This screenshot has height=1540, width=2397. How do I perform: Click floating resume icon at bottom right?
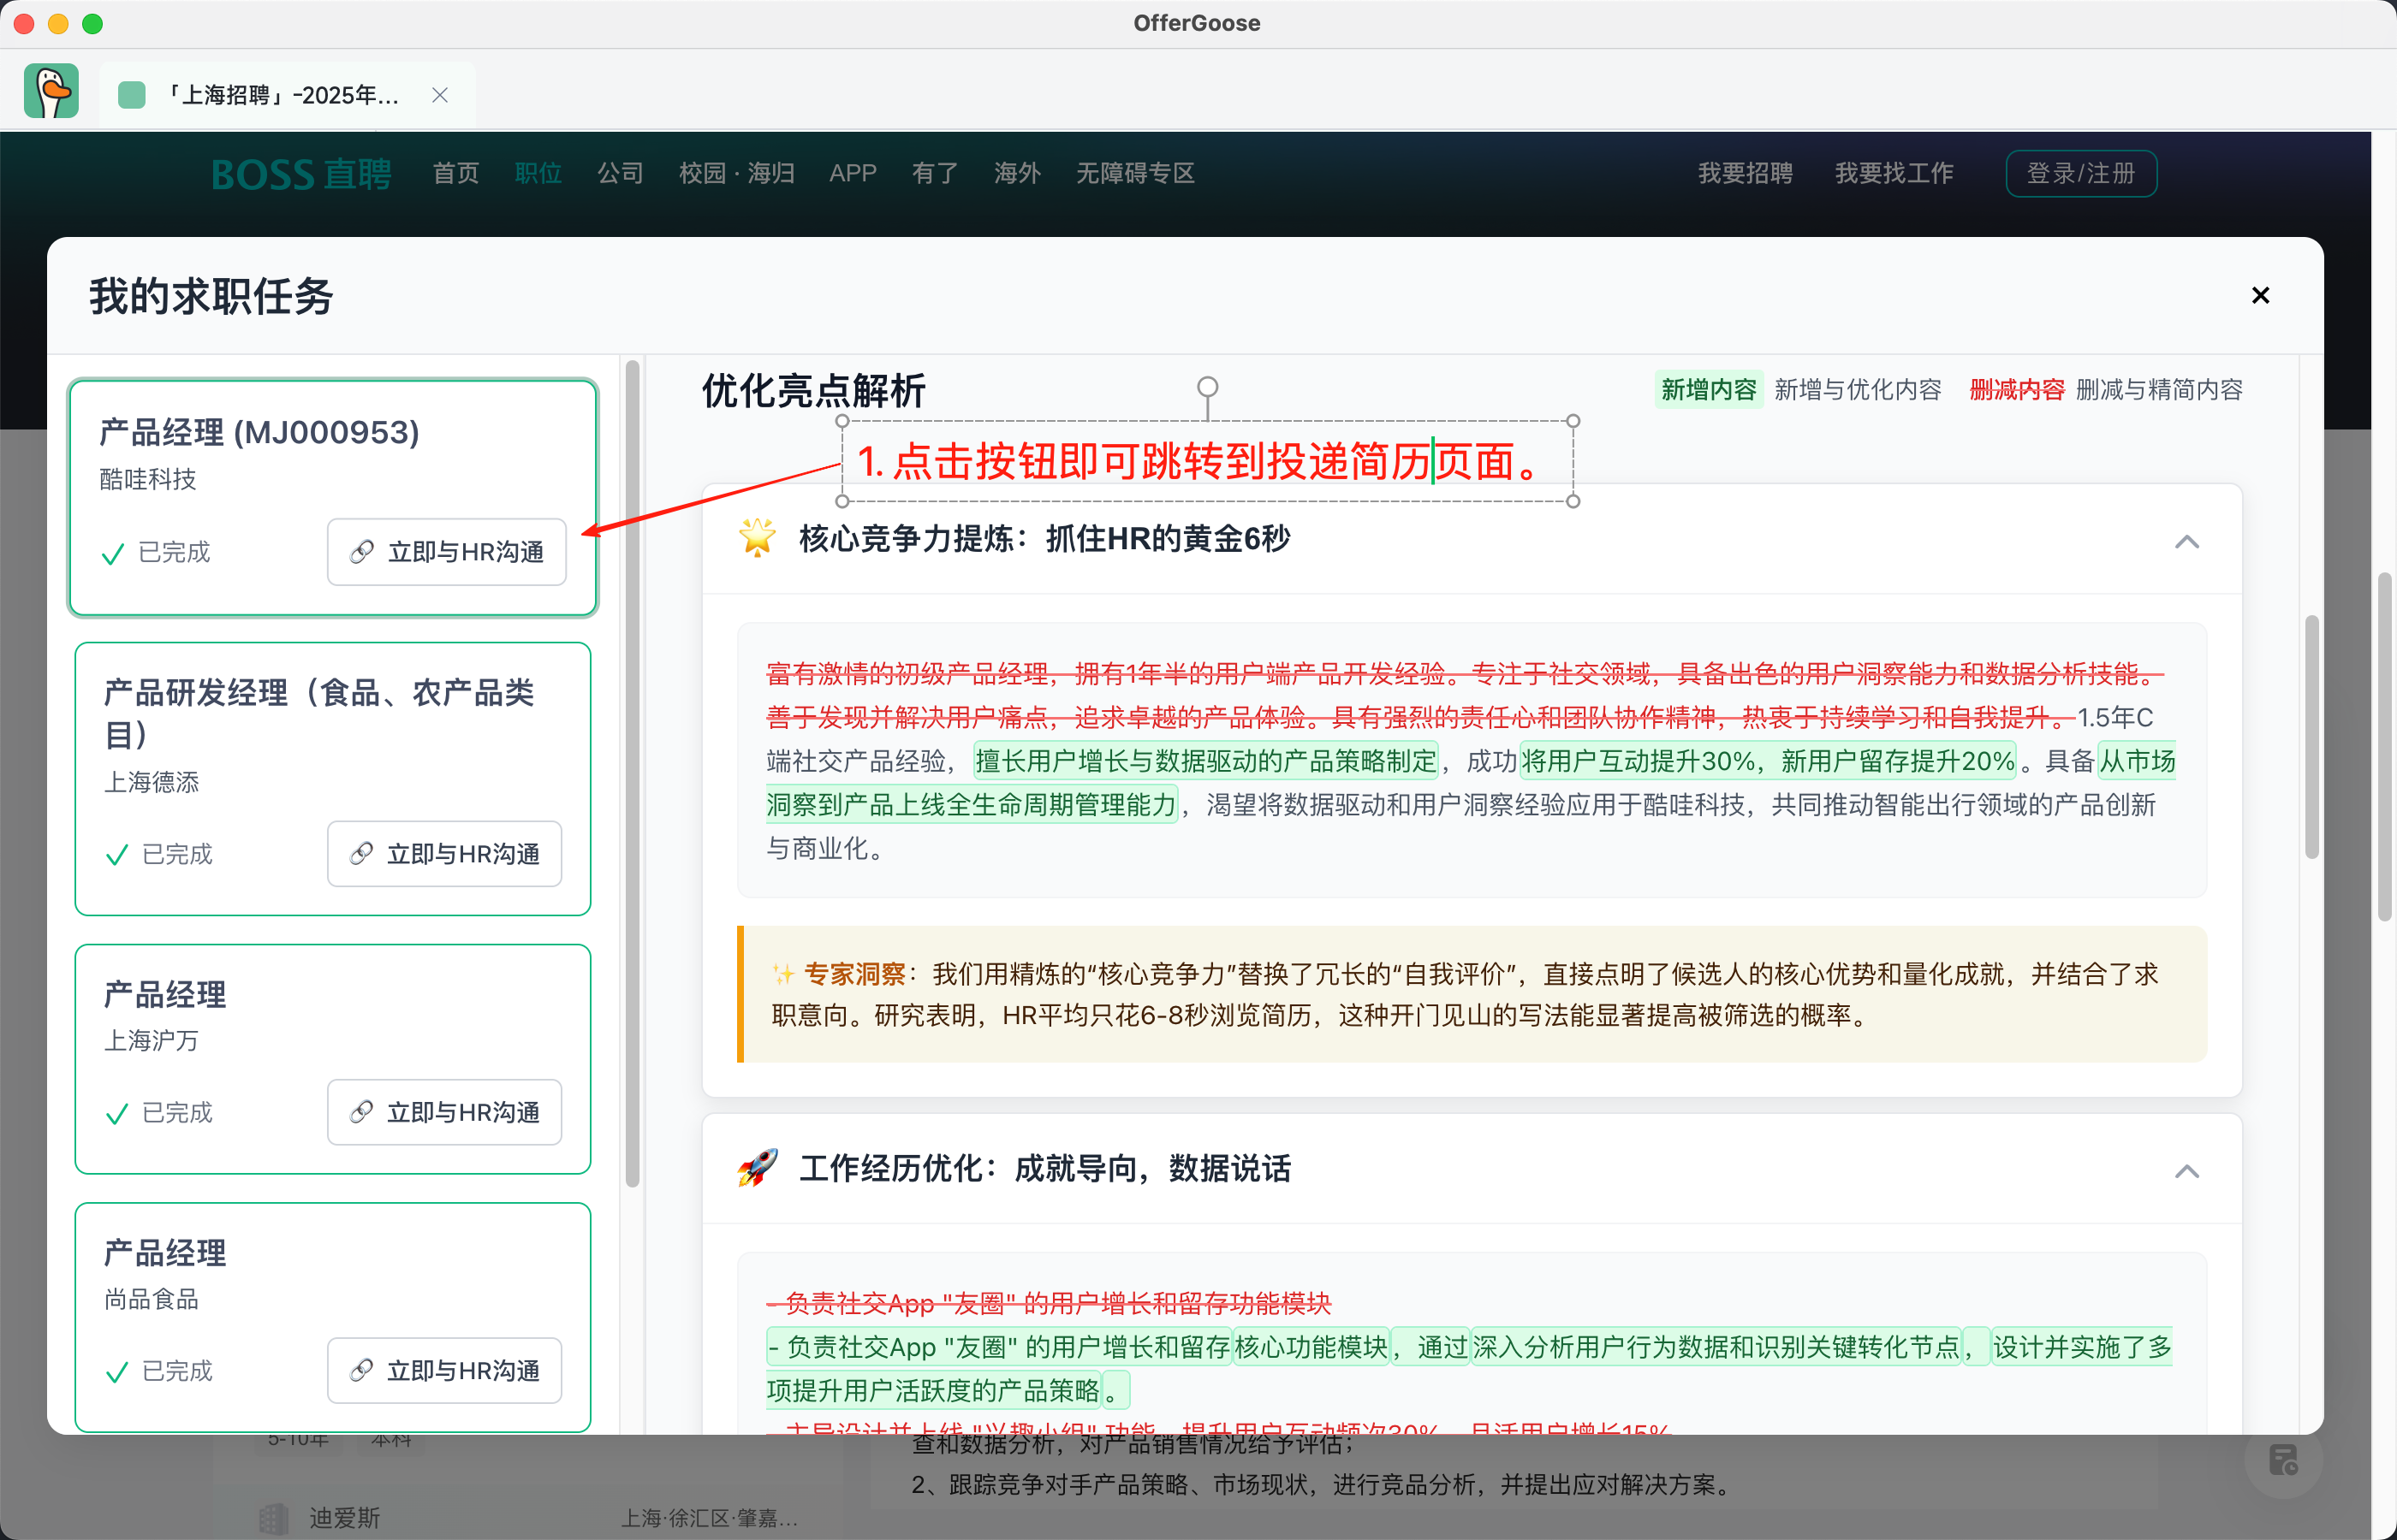pyautogui.click(x=2282, y=1460)
